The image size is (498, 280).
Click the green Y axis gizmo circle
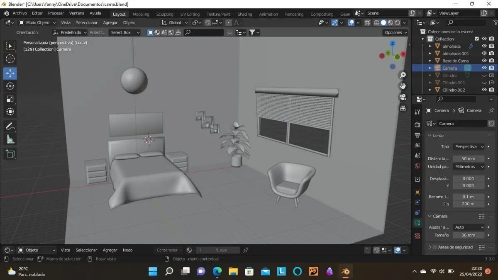pyautogui.click(x=388, y=53)
